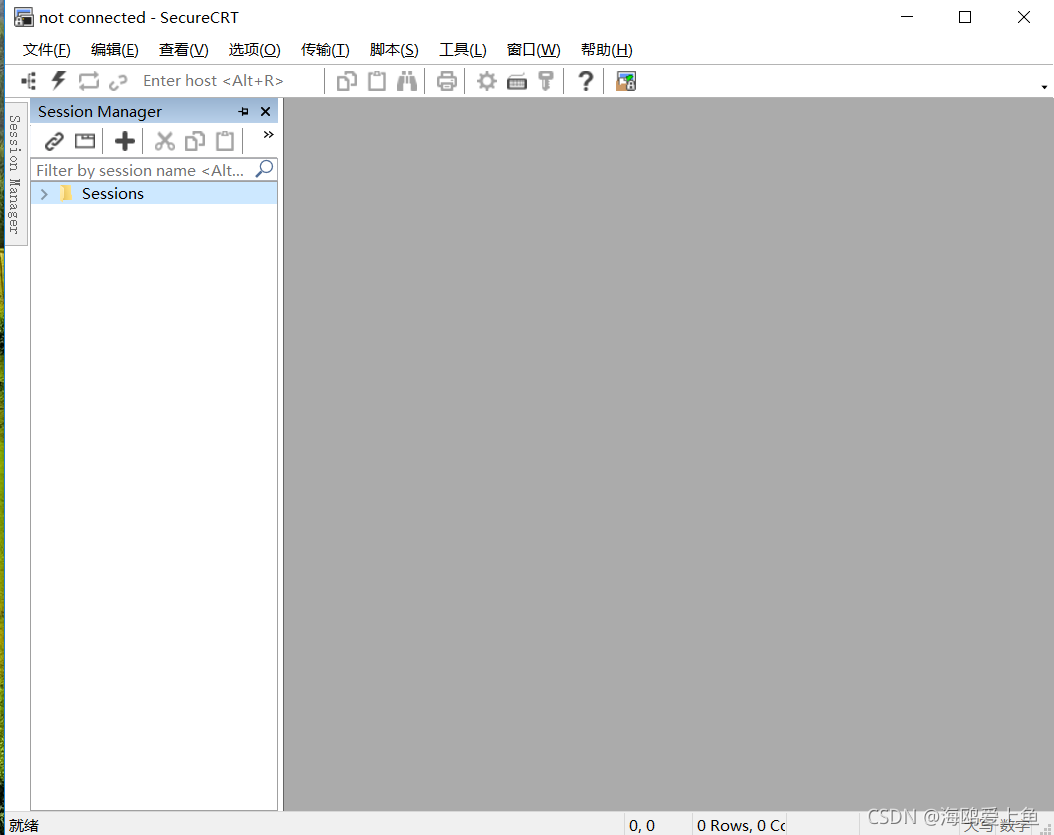This screenshot has height=835, width=1054.
Task: Click the Paste clipboard icon in main toolbar
Action: [377, 81]
